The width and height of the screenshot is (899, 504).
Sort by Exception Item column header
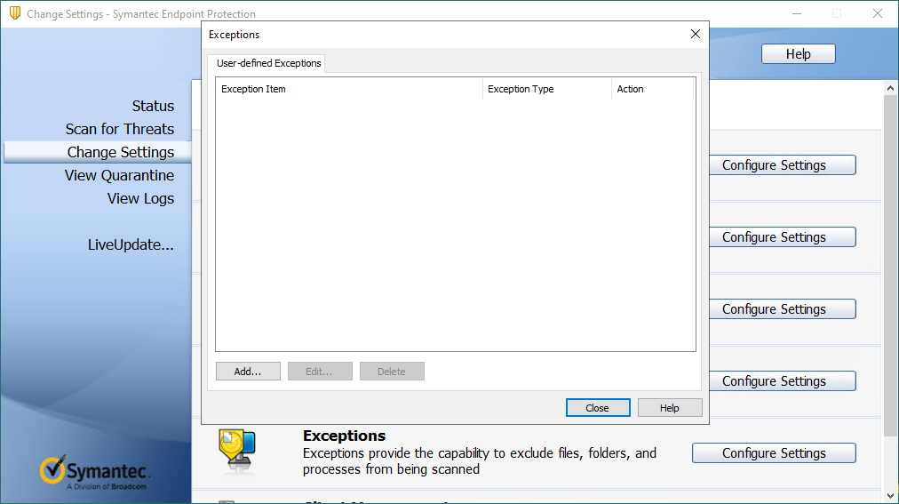click(x=348, y=89)
